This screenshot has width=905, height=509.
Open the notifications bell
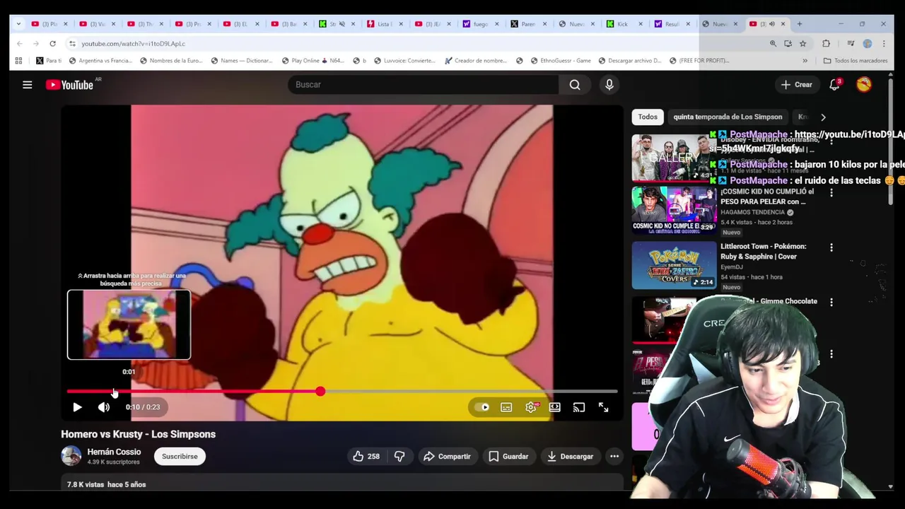[834, 84]
